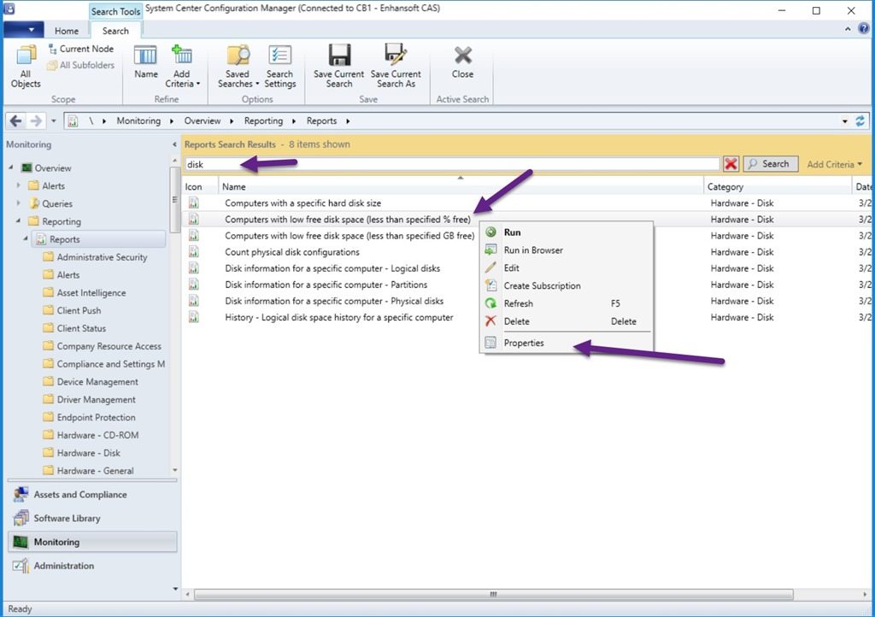Switch to the Home ribbon tab
This screenshot has width=875, height=617.
(x=67, y=31)
